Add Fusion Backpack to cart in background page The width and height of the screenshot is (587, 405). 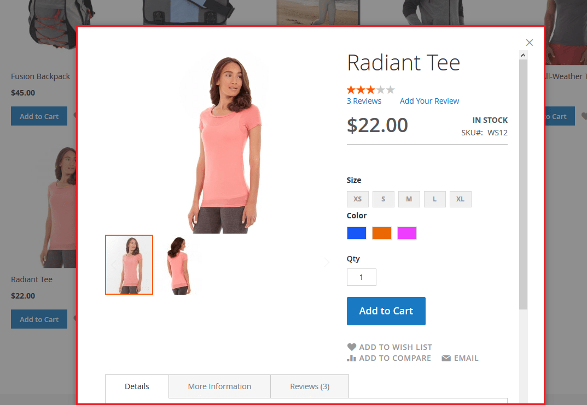click(39, 116)
